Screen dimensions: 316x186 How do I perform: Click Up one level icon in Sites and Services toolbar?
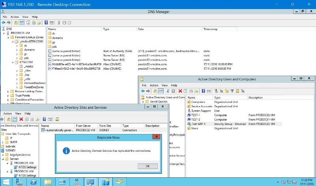click(9, 119)
